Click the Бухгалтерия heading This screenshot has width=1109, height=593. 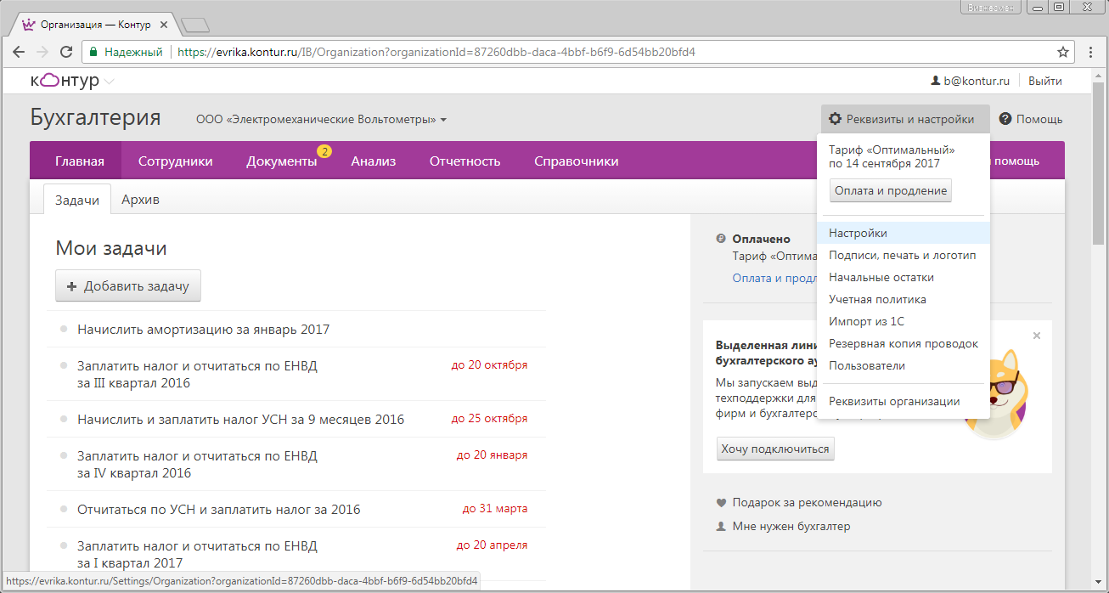95,118
